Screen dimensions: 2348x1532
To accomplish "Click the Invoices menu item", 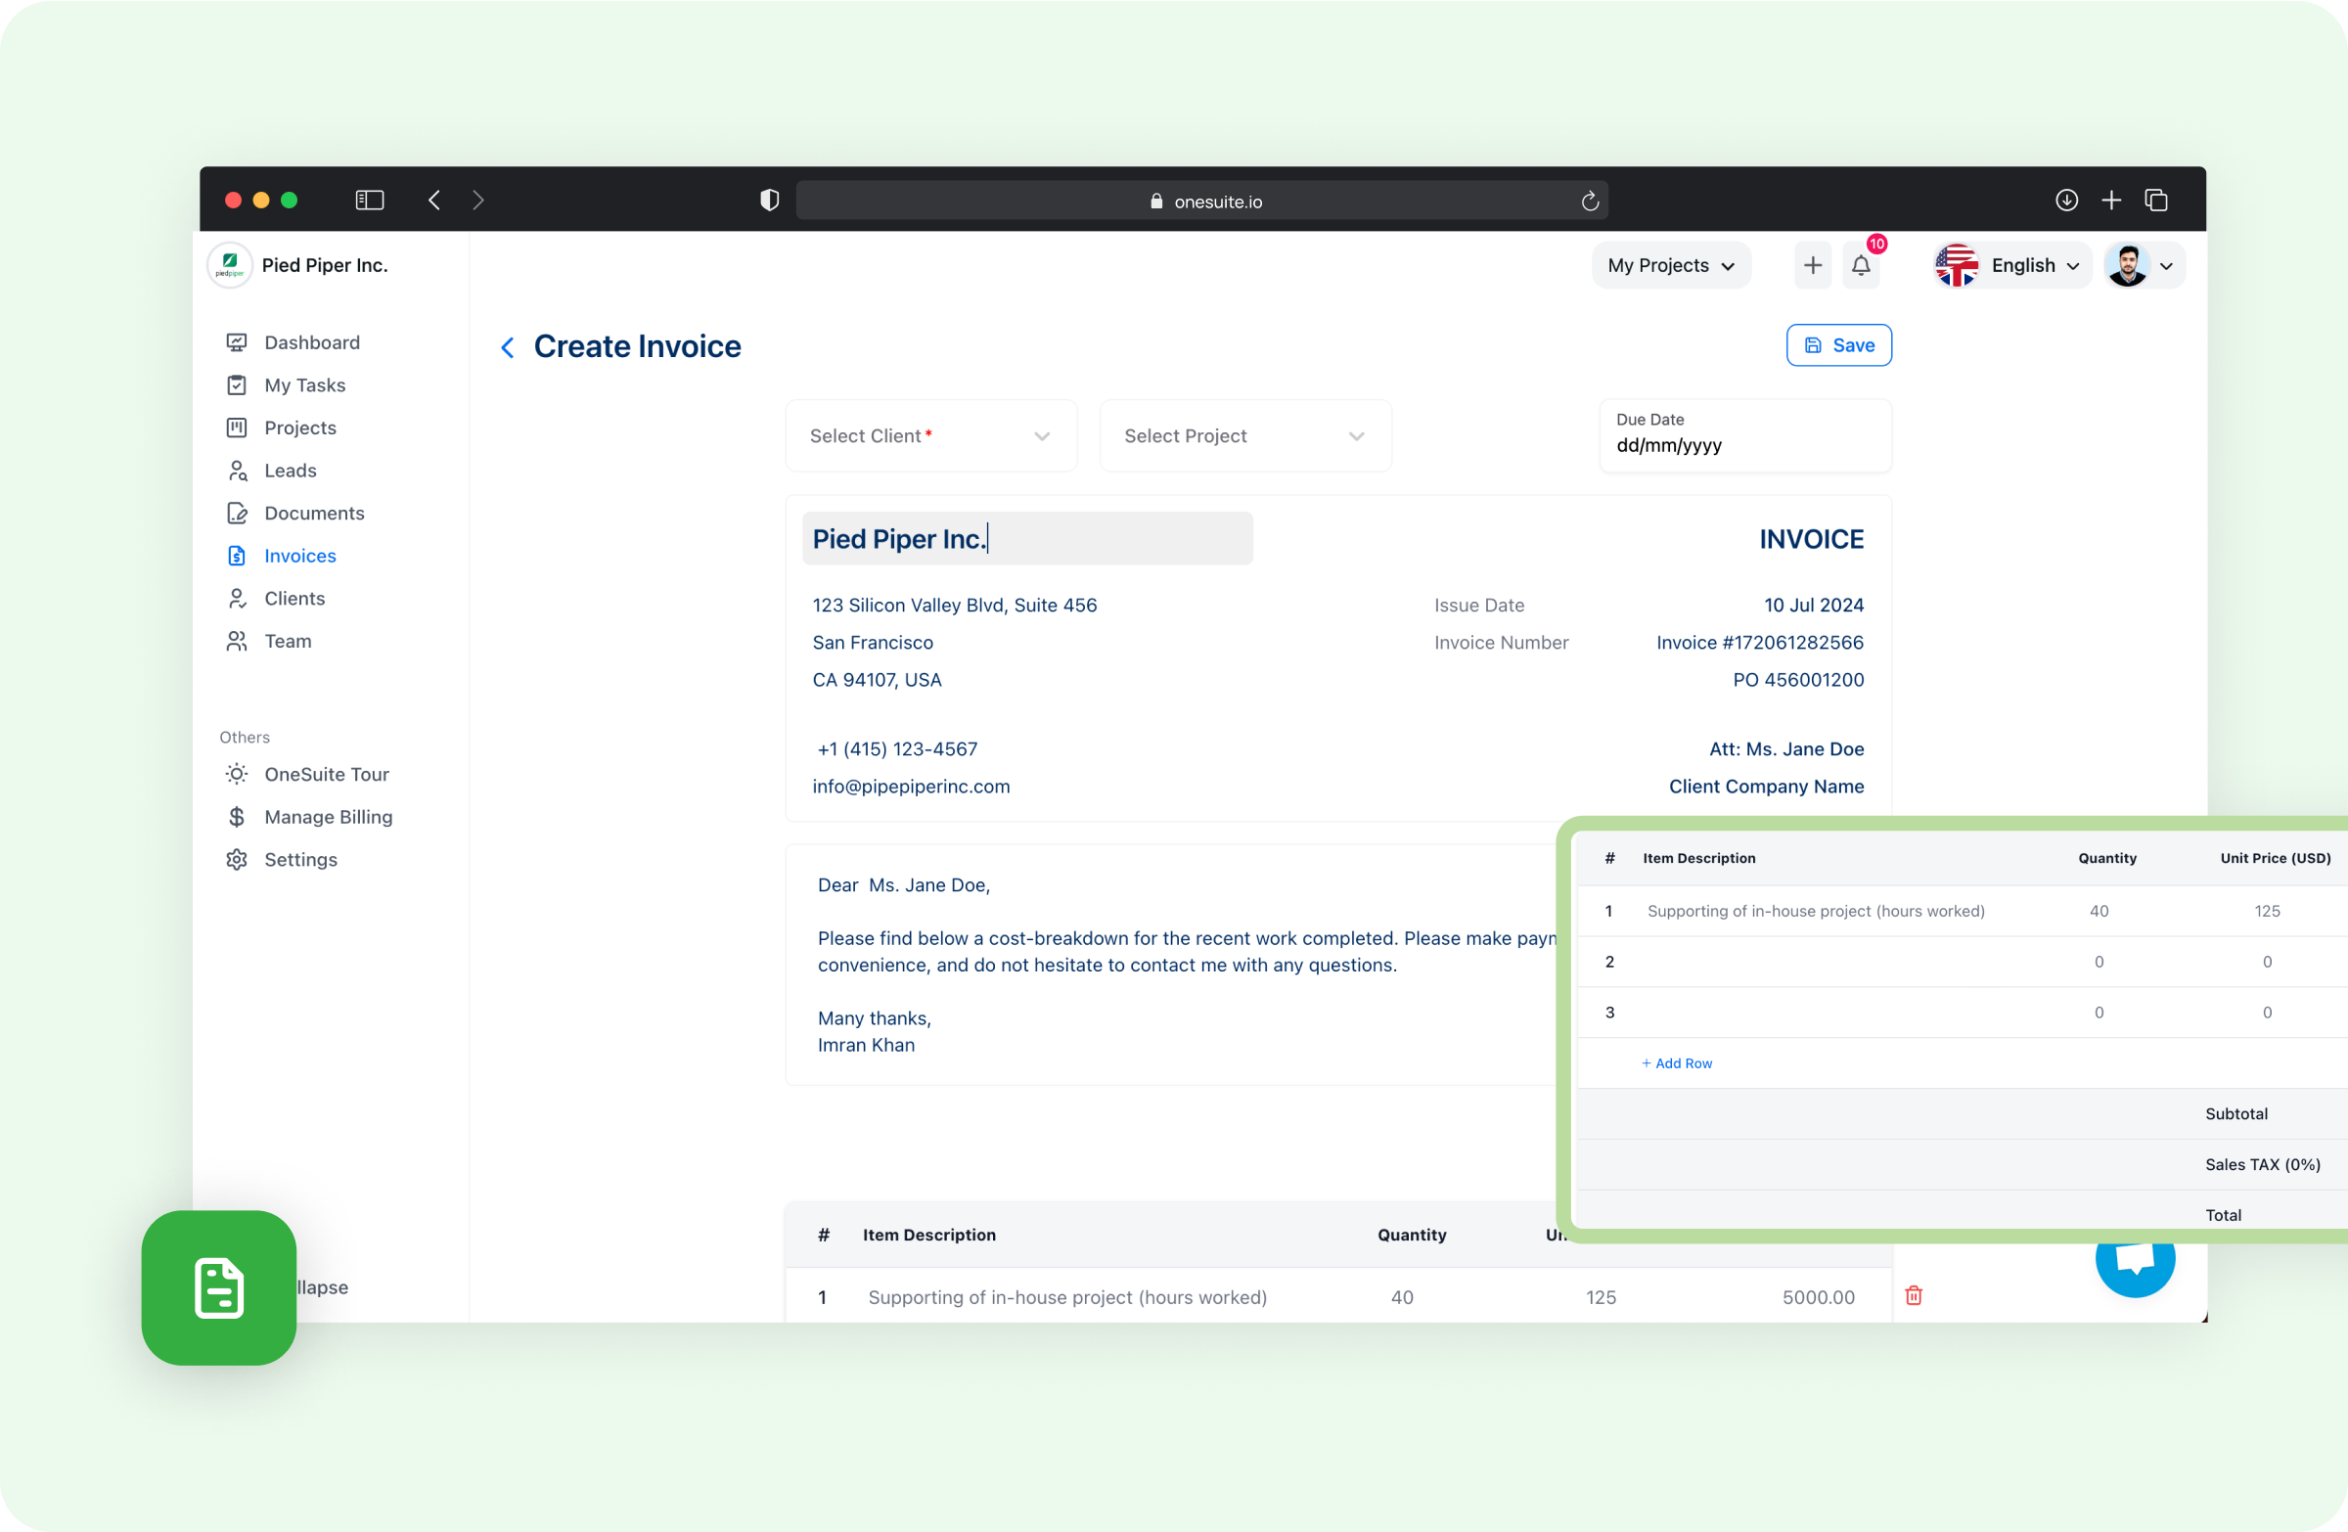I will 299,555.
